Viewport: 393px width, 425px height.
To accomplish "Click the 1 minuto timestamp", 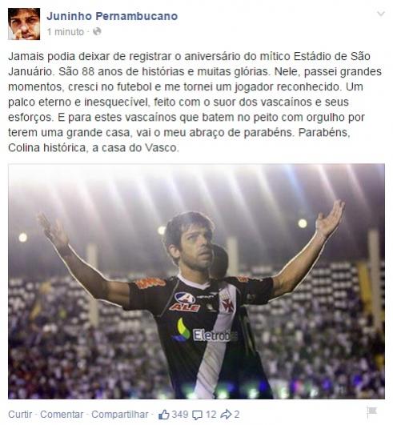I will (x=66, y=32).
